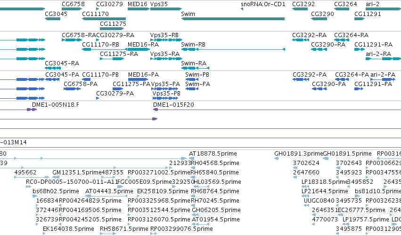Viewport: 401px width, 236px height.
Task: Select the CG11275 gene feature
Action: pos(112,29)
